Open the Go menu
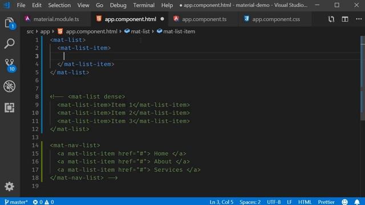The height and width of the screenshot is (205, 365). tap(99, 5)
